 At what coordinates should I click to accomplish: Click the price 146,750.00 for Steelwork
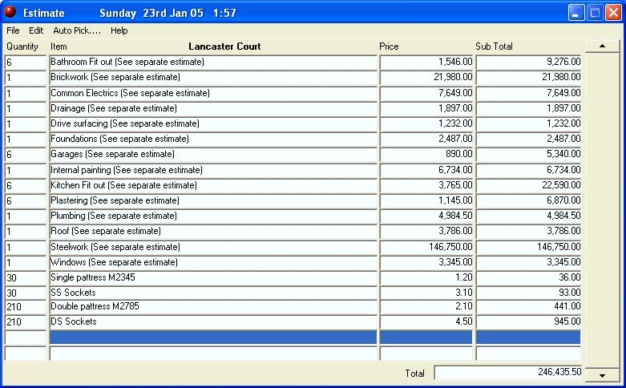point(426,247)
